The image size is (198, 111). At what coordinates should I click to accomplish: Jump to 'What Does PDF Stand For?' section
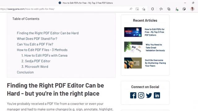coord(37,39)
